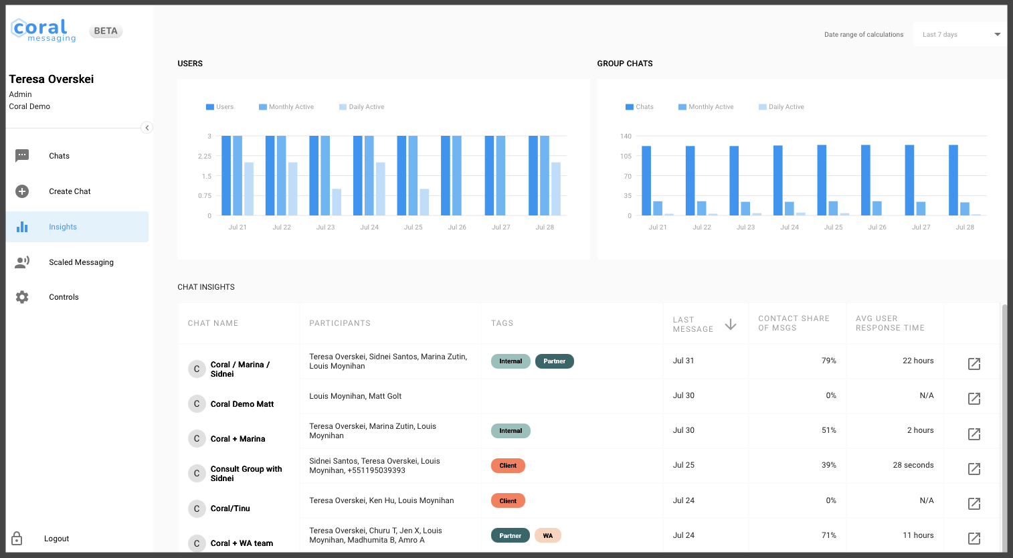The image size is (1013, 558).
Task: Click chat name Consult Group with Sidnei
Action: pyautogui.click(x=246, y=474)
